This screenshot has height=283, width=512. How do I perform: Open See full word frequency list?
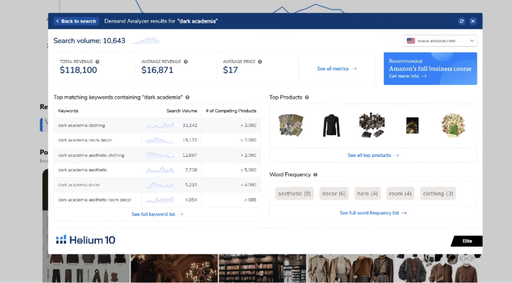point(373,213)
